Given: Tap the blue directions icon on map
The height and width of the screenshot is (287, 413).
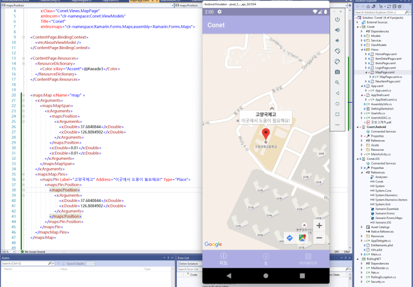Looking at the screenshot, I should click(290, 238).
